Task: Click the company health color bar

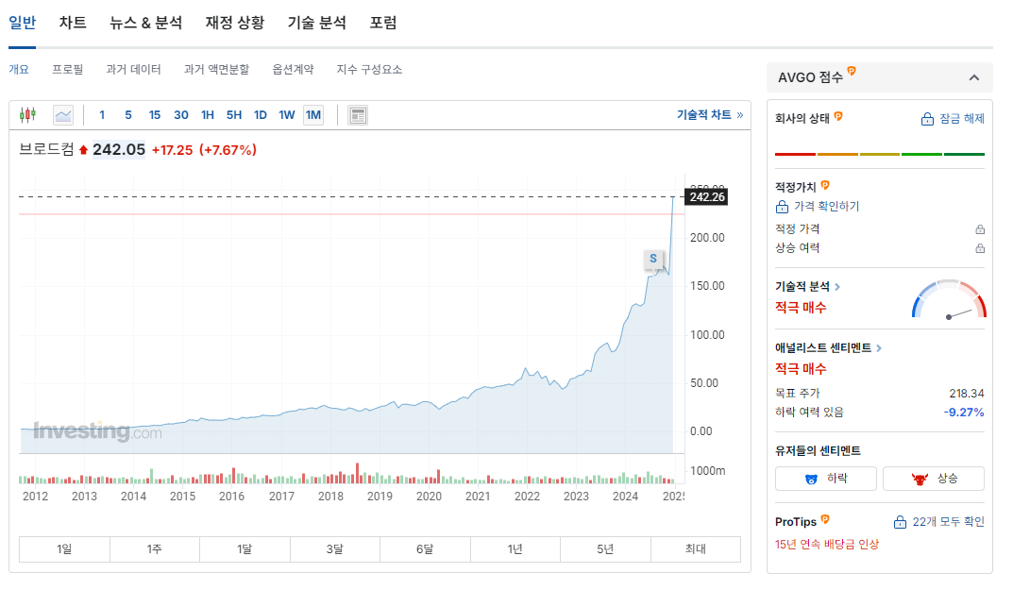Action: pyautogui.click(x=880, y=155)
